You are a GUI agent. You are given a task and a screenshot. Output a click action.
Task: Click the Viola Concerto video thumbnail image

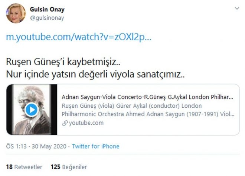(32, 110)
